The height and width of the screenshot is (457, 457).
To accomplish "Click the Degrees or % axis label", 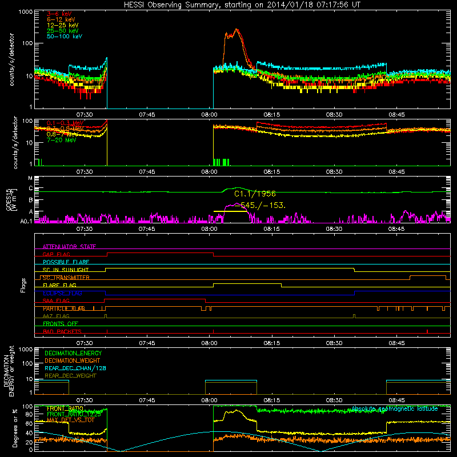I will pyautogui.click(x=15, y=428).
